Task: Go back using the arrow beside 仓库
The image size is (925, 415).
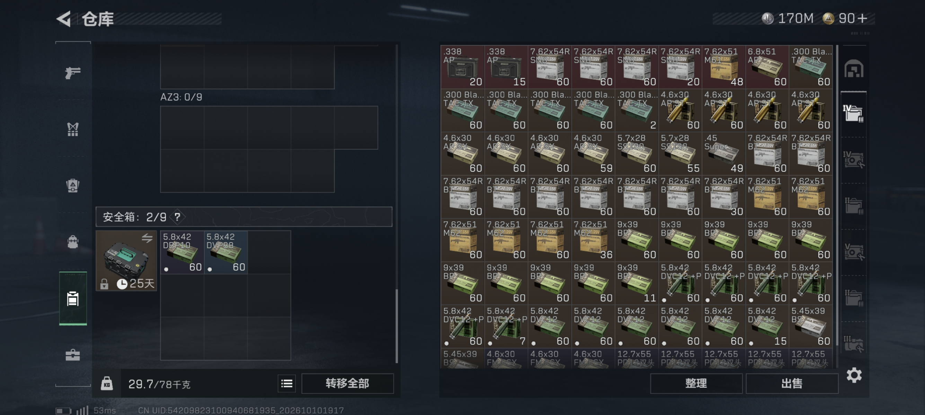Action: 64,19
